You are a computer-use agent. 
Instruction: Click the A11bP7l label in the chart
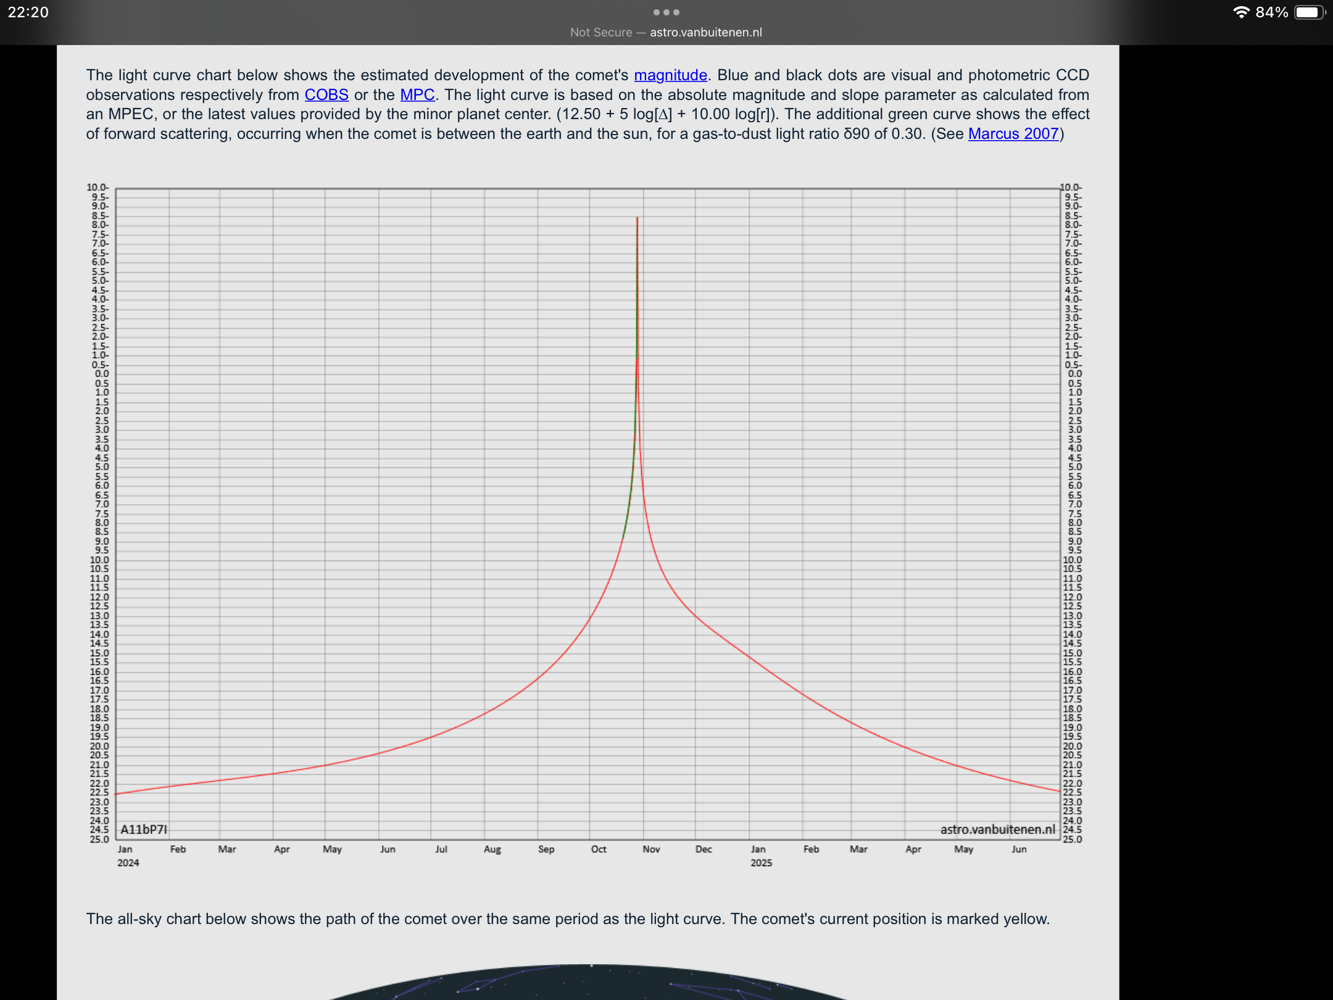[143, 829]
